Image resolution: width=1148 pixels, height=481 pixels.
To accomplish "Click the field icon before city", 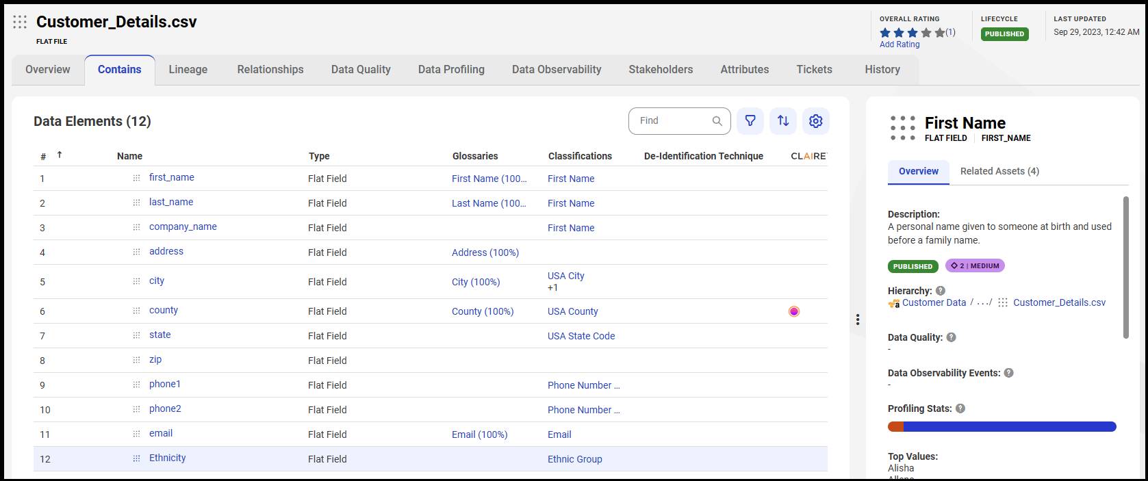I will (136, 281).
